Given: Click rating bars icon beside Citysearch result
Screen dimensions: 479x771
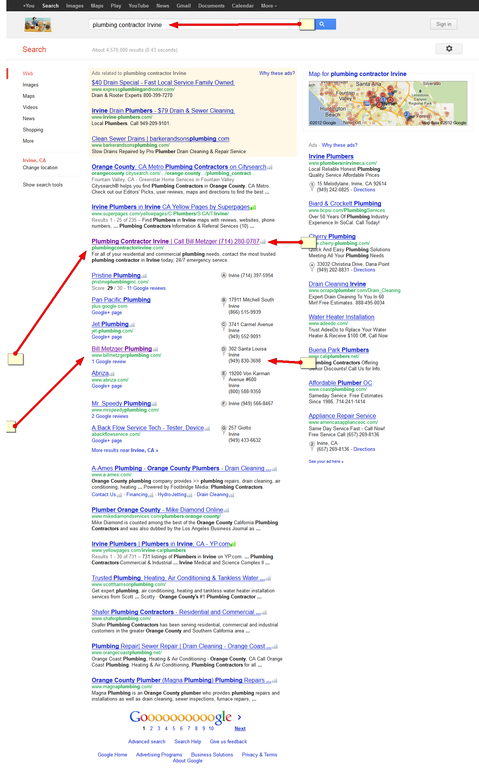Looking at the screenshot, I should pos(270,167).
